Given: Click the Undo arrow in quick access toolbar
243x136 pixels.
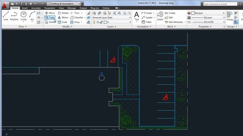Looking at the screenshot, I should tap(35, 4).
